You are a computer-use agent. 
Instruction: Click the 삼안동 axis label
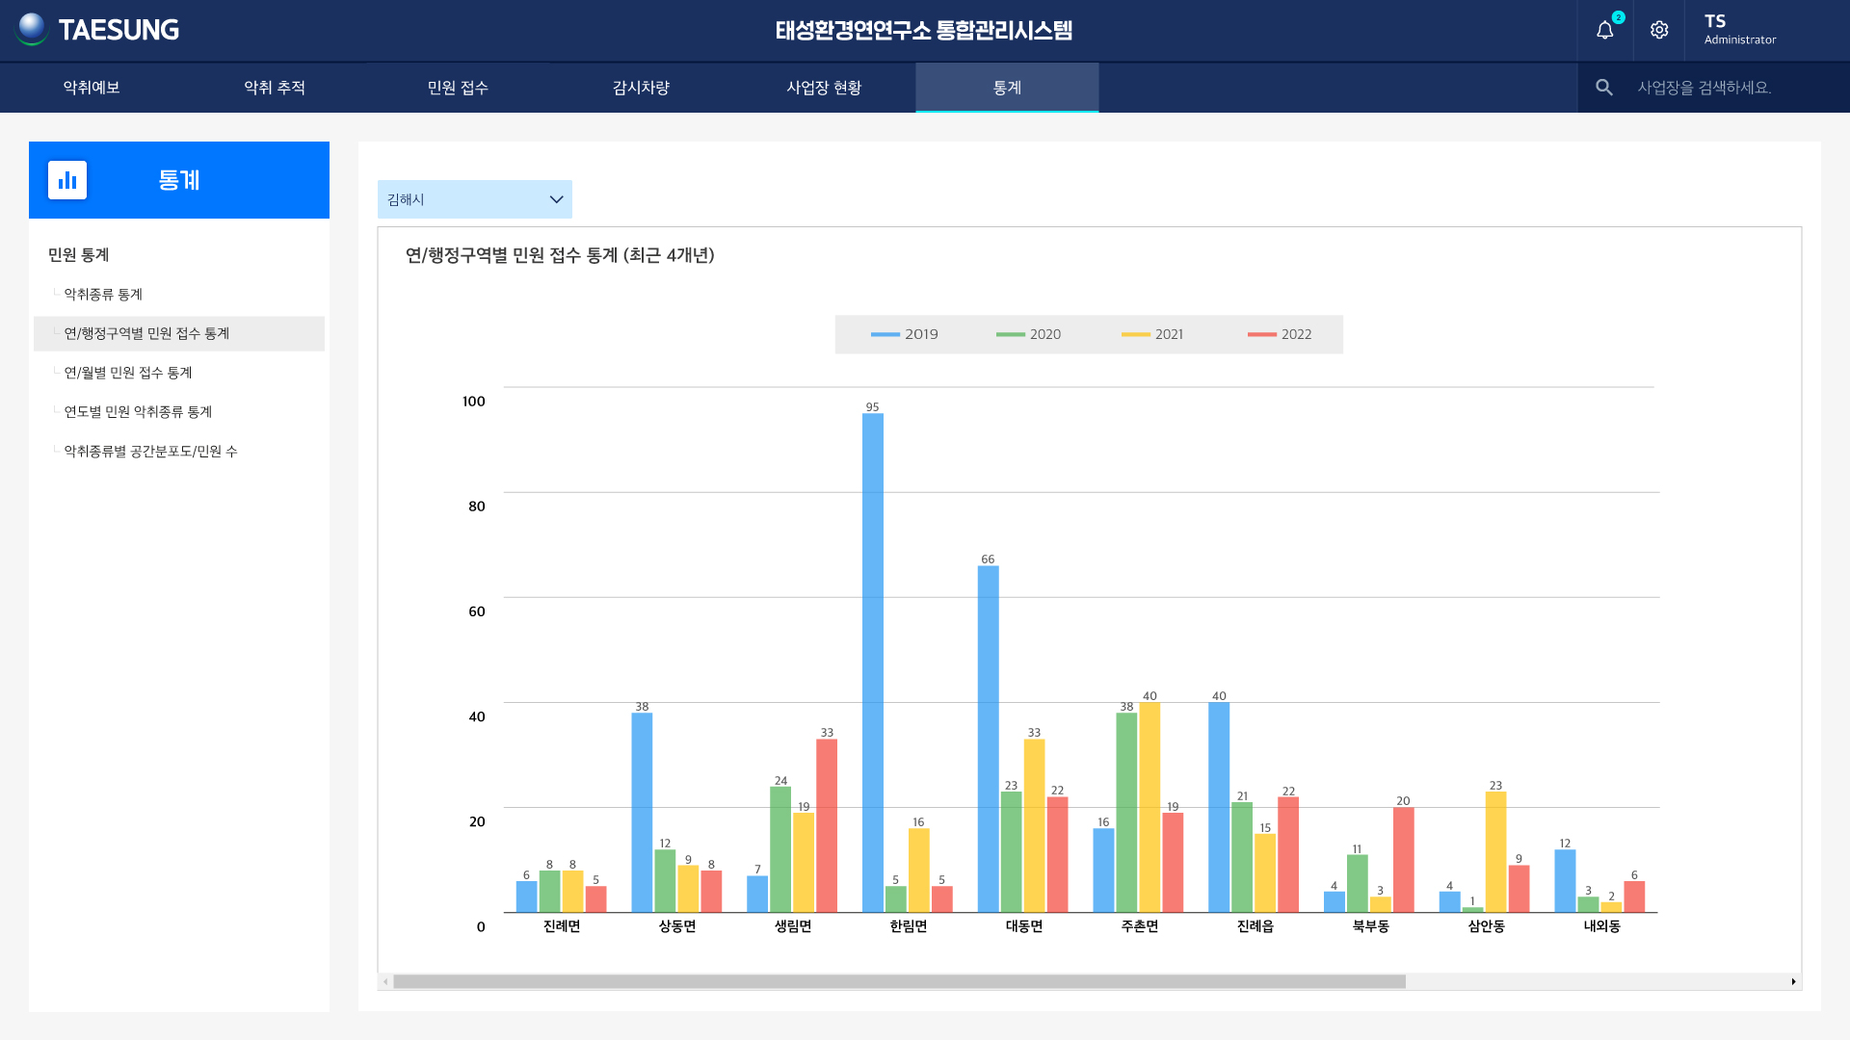pyautogui.click(x=1487, y=926)
